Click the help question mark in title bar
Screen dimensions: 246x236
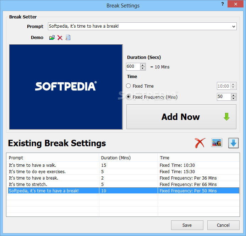(223, 4)
